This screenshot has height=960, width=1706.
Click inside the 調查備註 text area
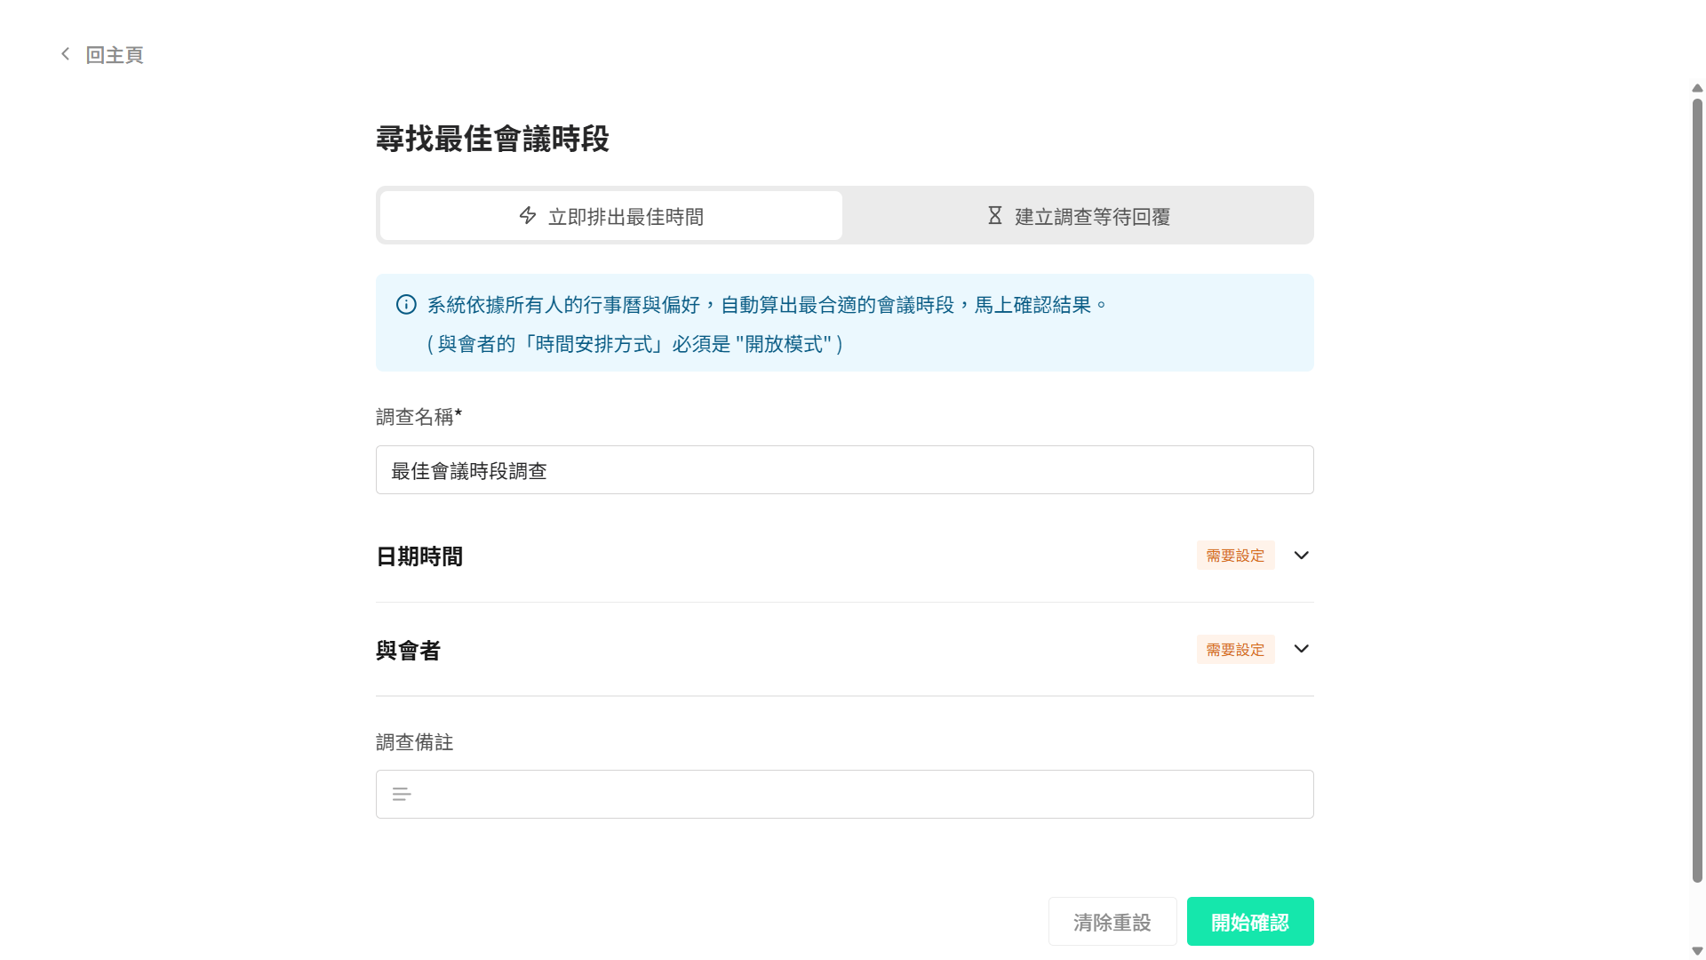[843, 794]
